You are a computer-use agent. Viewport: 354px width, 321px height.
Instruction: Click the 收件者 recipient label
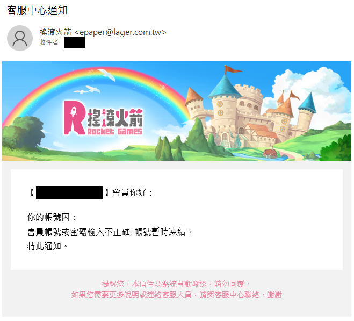49,42
